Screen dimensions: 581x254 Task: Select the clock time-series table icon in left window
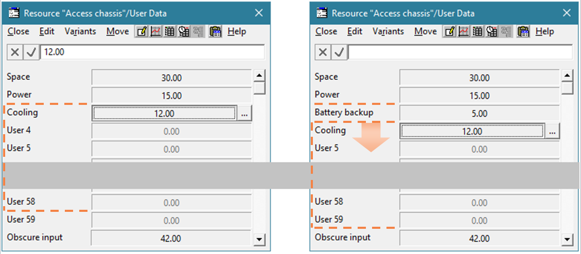pyautogui.click(x=184, y=31)
